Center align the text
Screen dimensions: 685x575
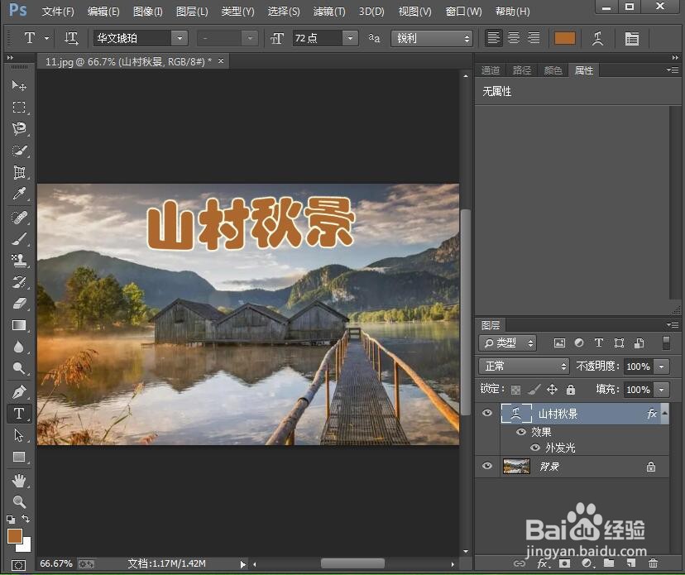pos(514,38)
